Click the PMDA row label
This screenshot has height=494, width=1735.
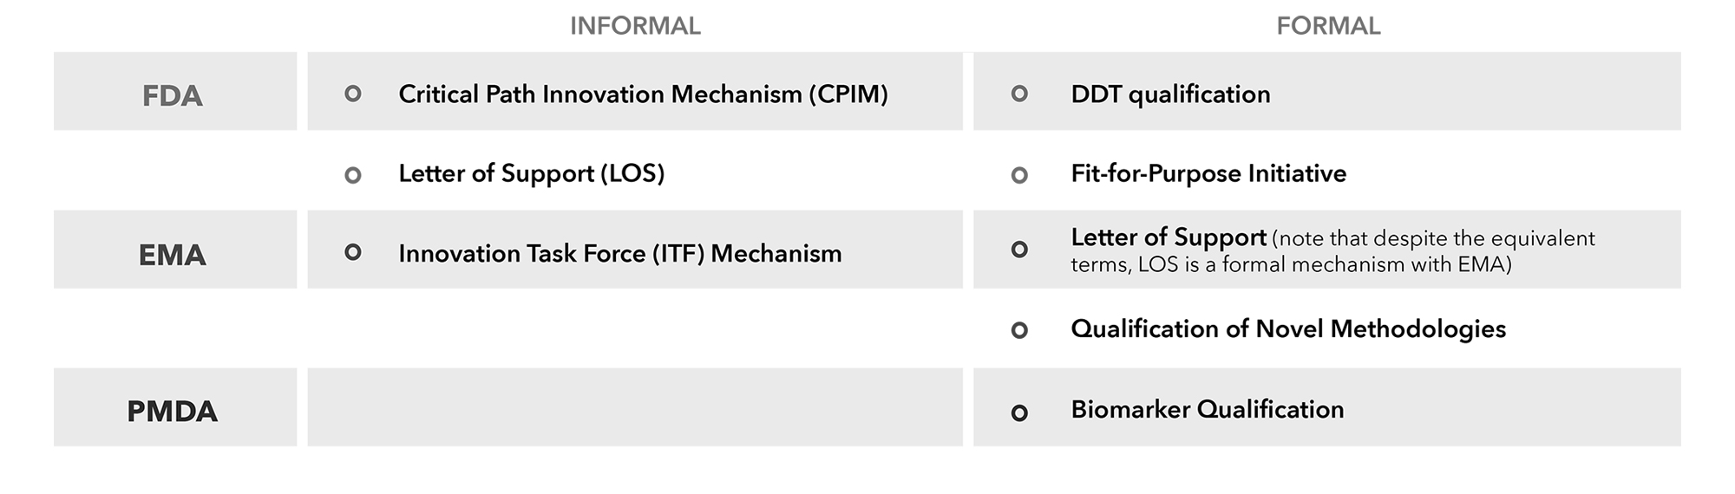pos(173,411)
